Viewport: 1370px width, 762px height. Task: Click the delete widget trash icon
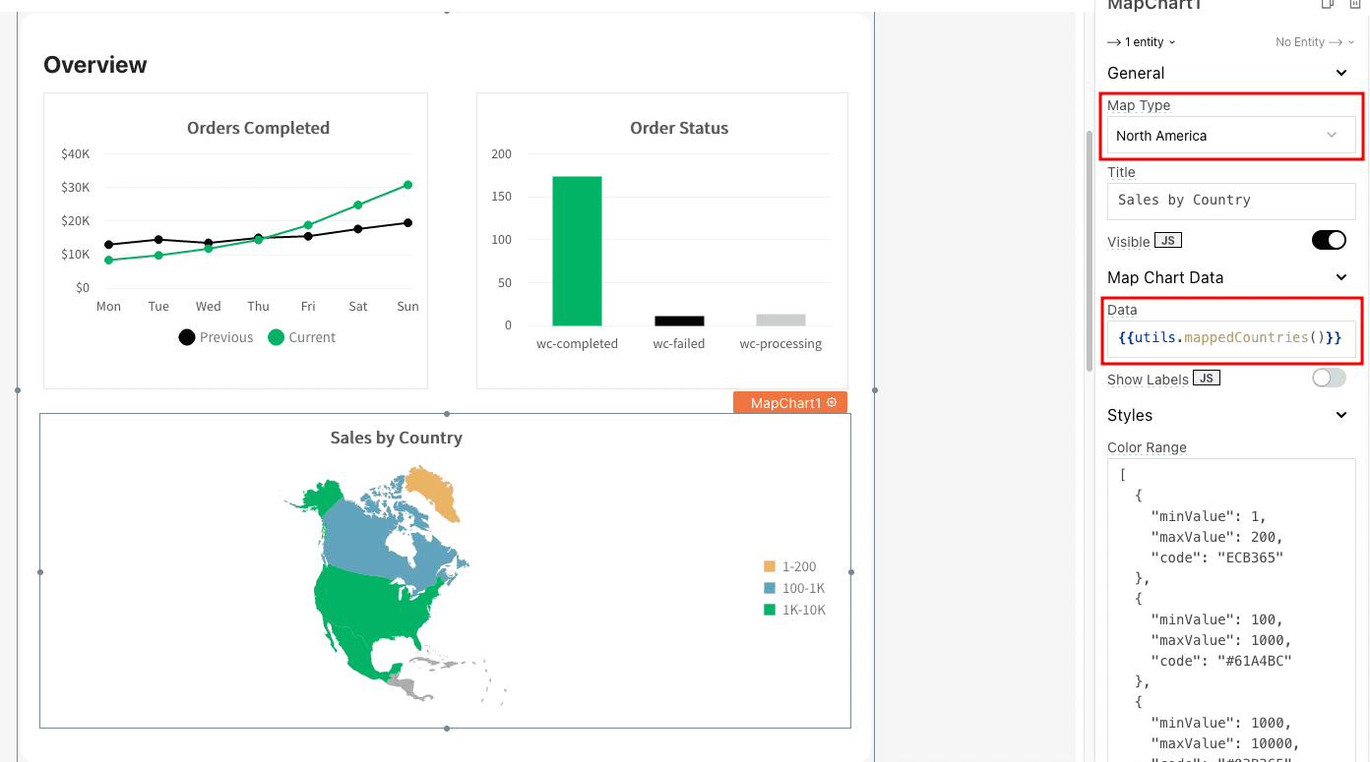pyautogui.click(x=1354, y=4)
